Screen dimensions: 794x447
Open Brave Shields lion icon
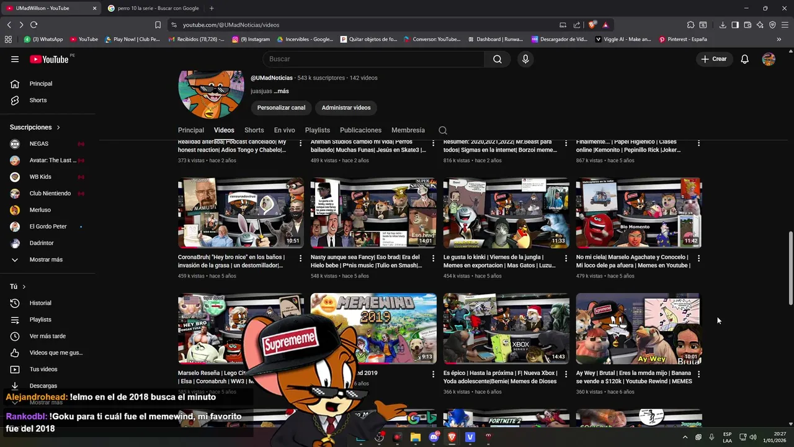coord(592,25)
